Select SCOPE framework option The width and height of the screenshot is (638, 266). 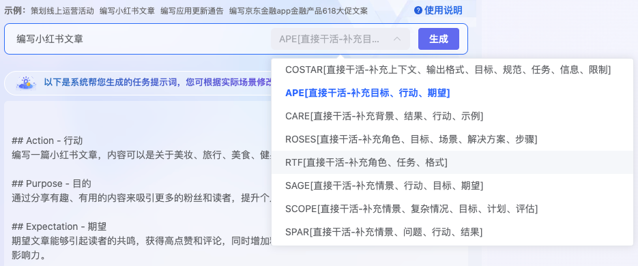(x=452, y=209)
